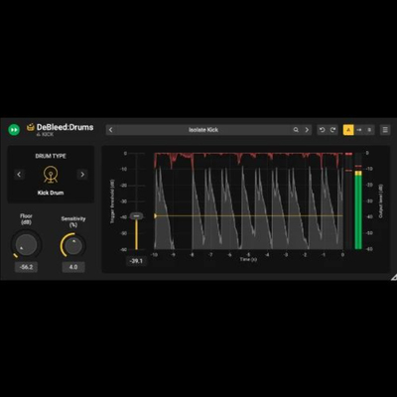Open the preset search magnifier icon

tap(296, 130)
